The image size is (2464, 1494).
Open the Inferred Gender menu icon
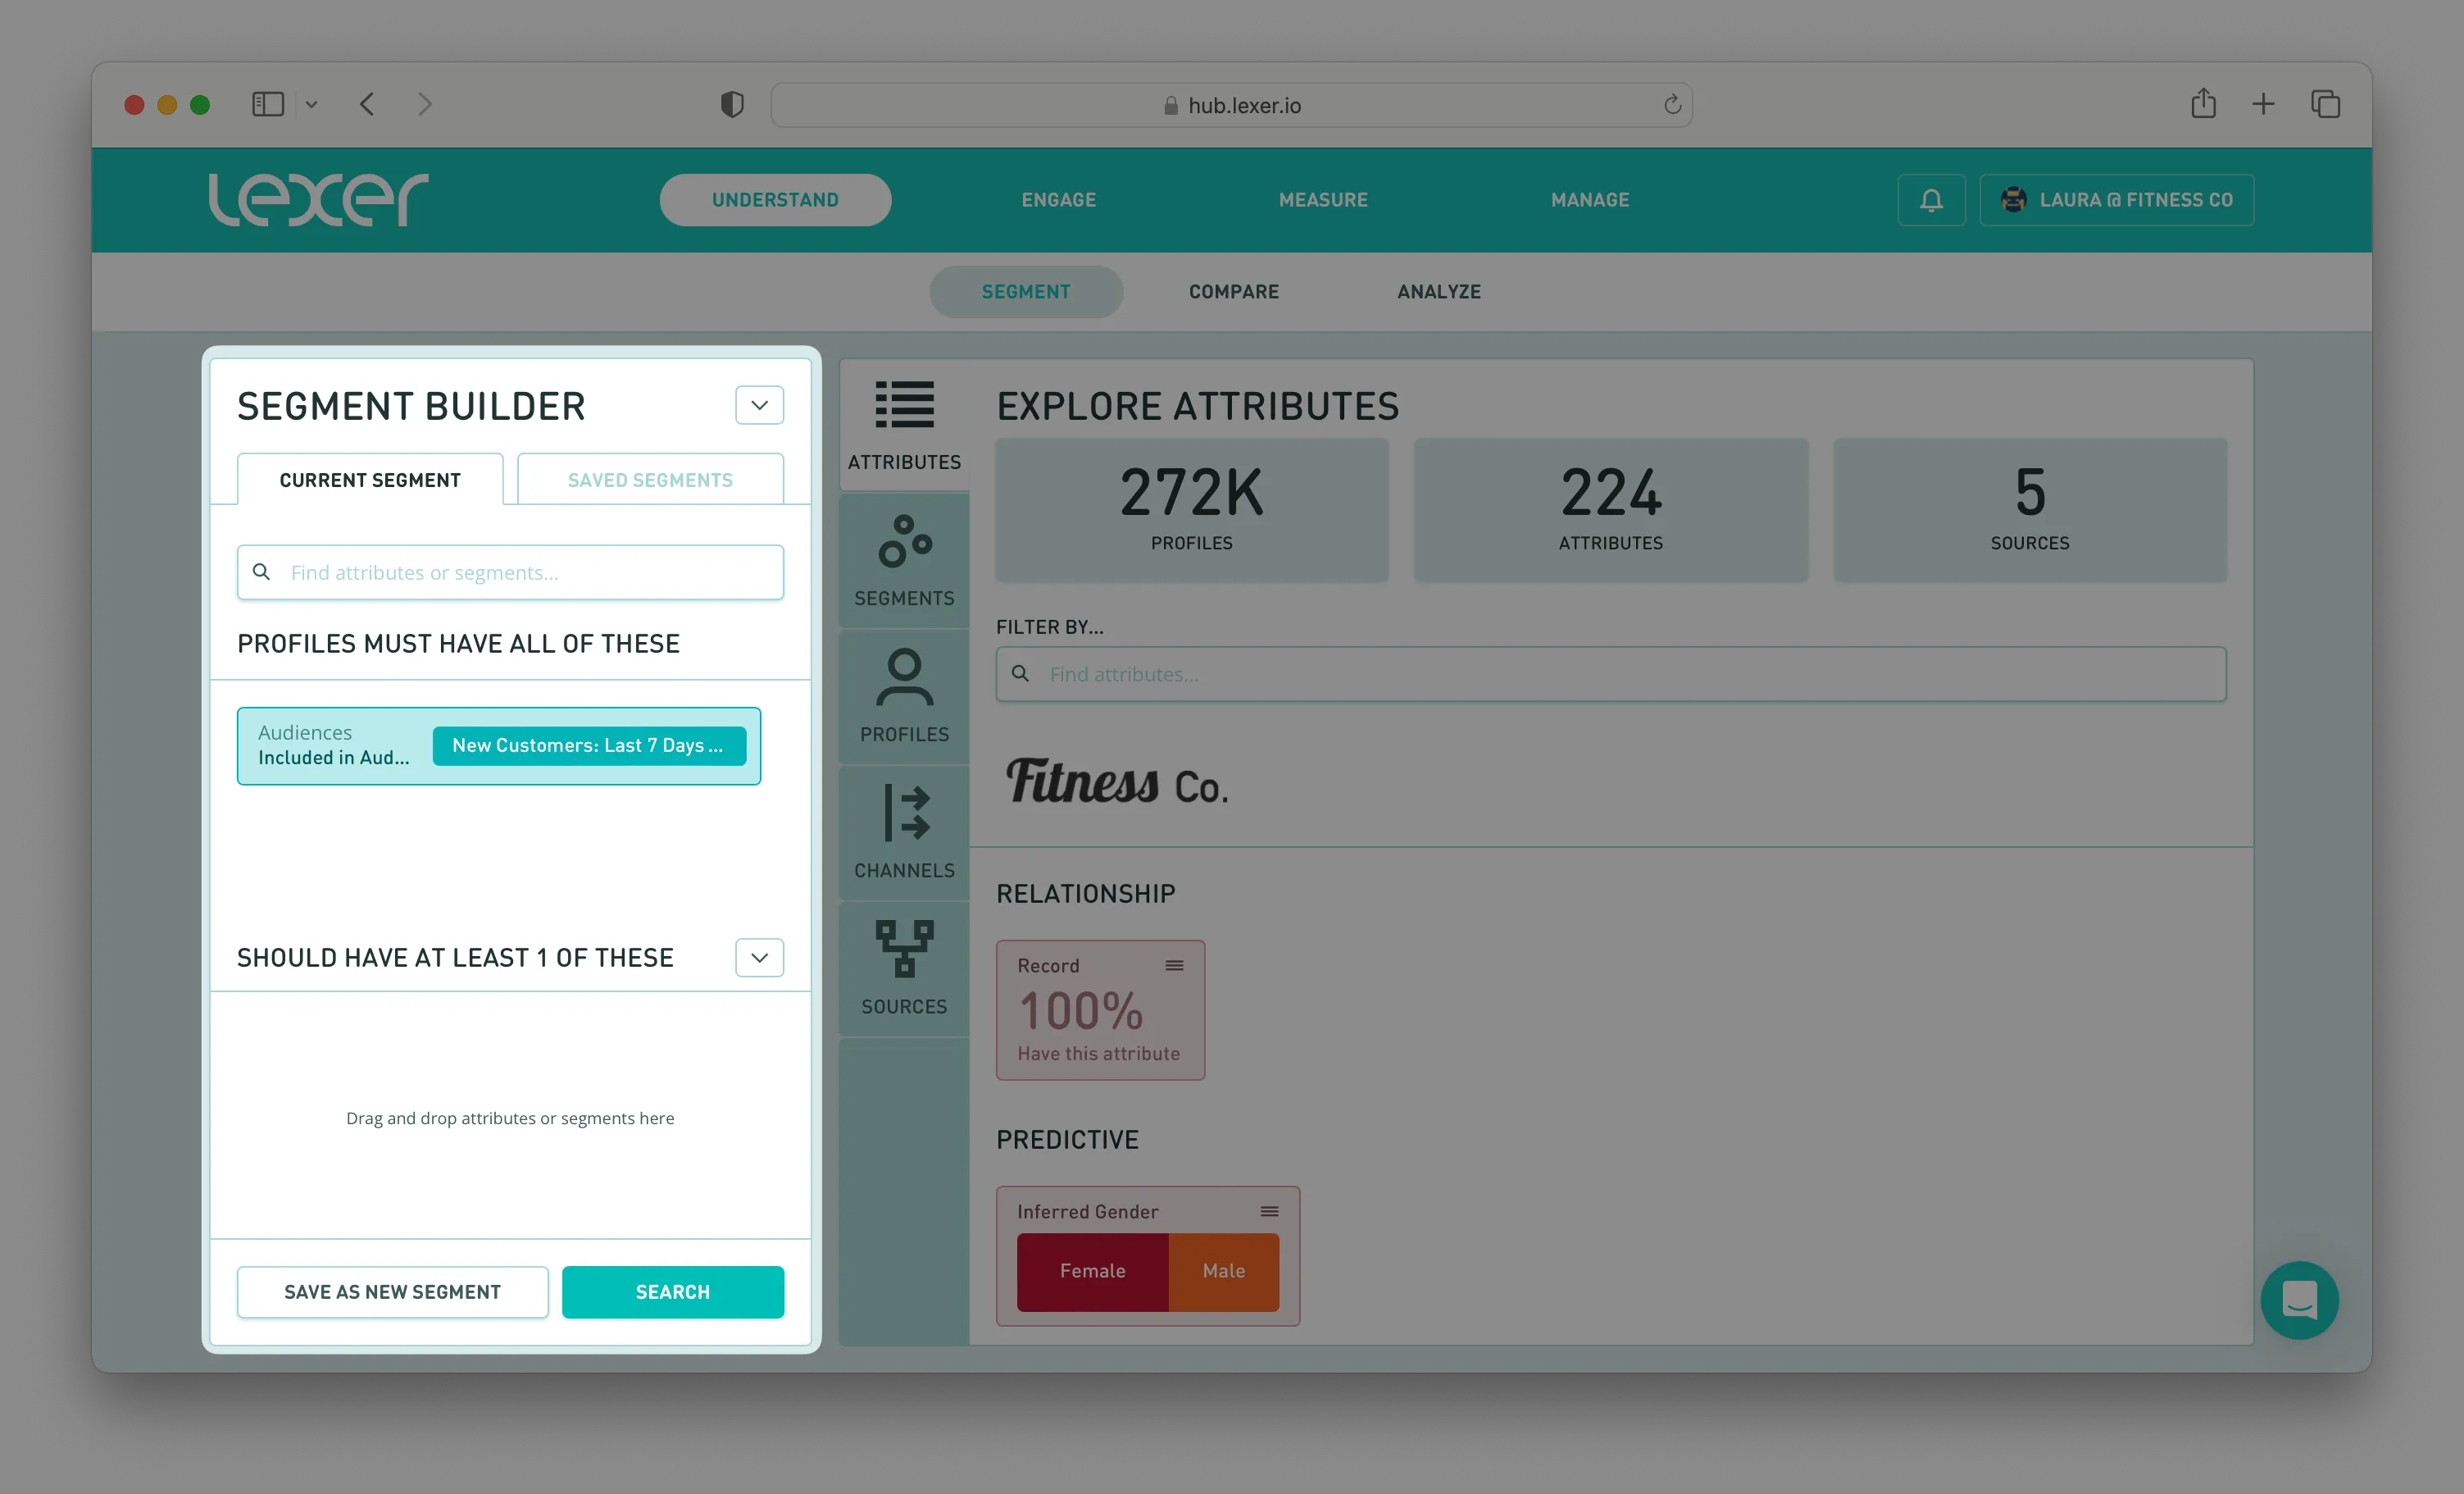click(1269, 1212)
